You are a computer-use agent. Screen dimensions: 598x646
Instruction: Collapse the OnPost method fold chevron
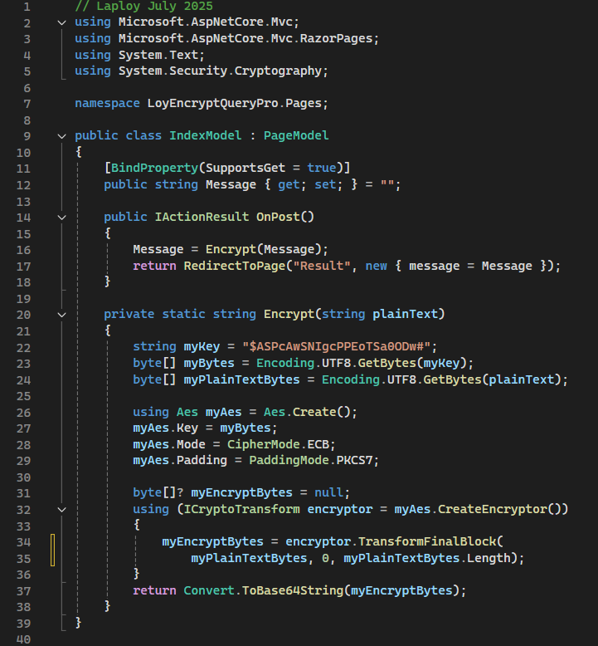(x=62, y=218)
